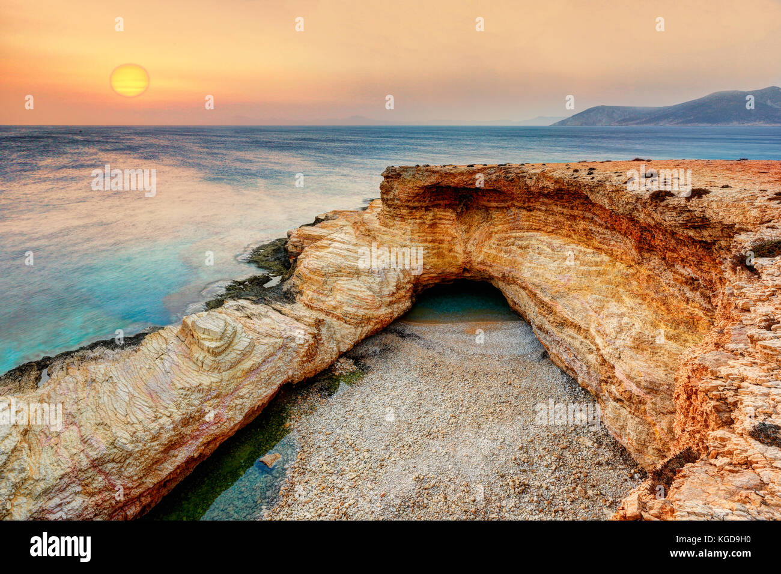Click the alamy logo in the black footer
The width and height of the screenshot is (781, 574).
61,547
